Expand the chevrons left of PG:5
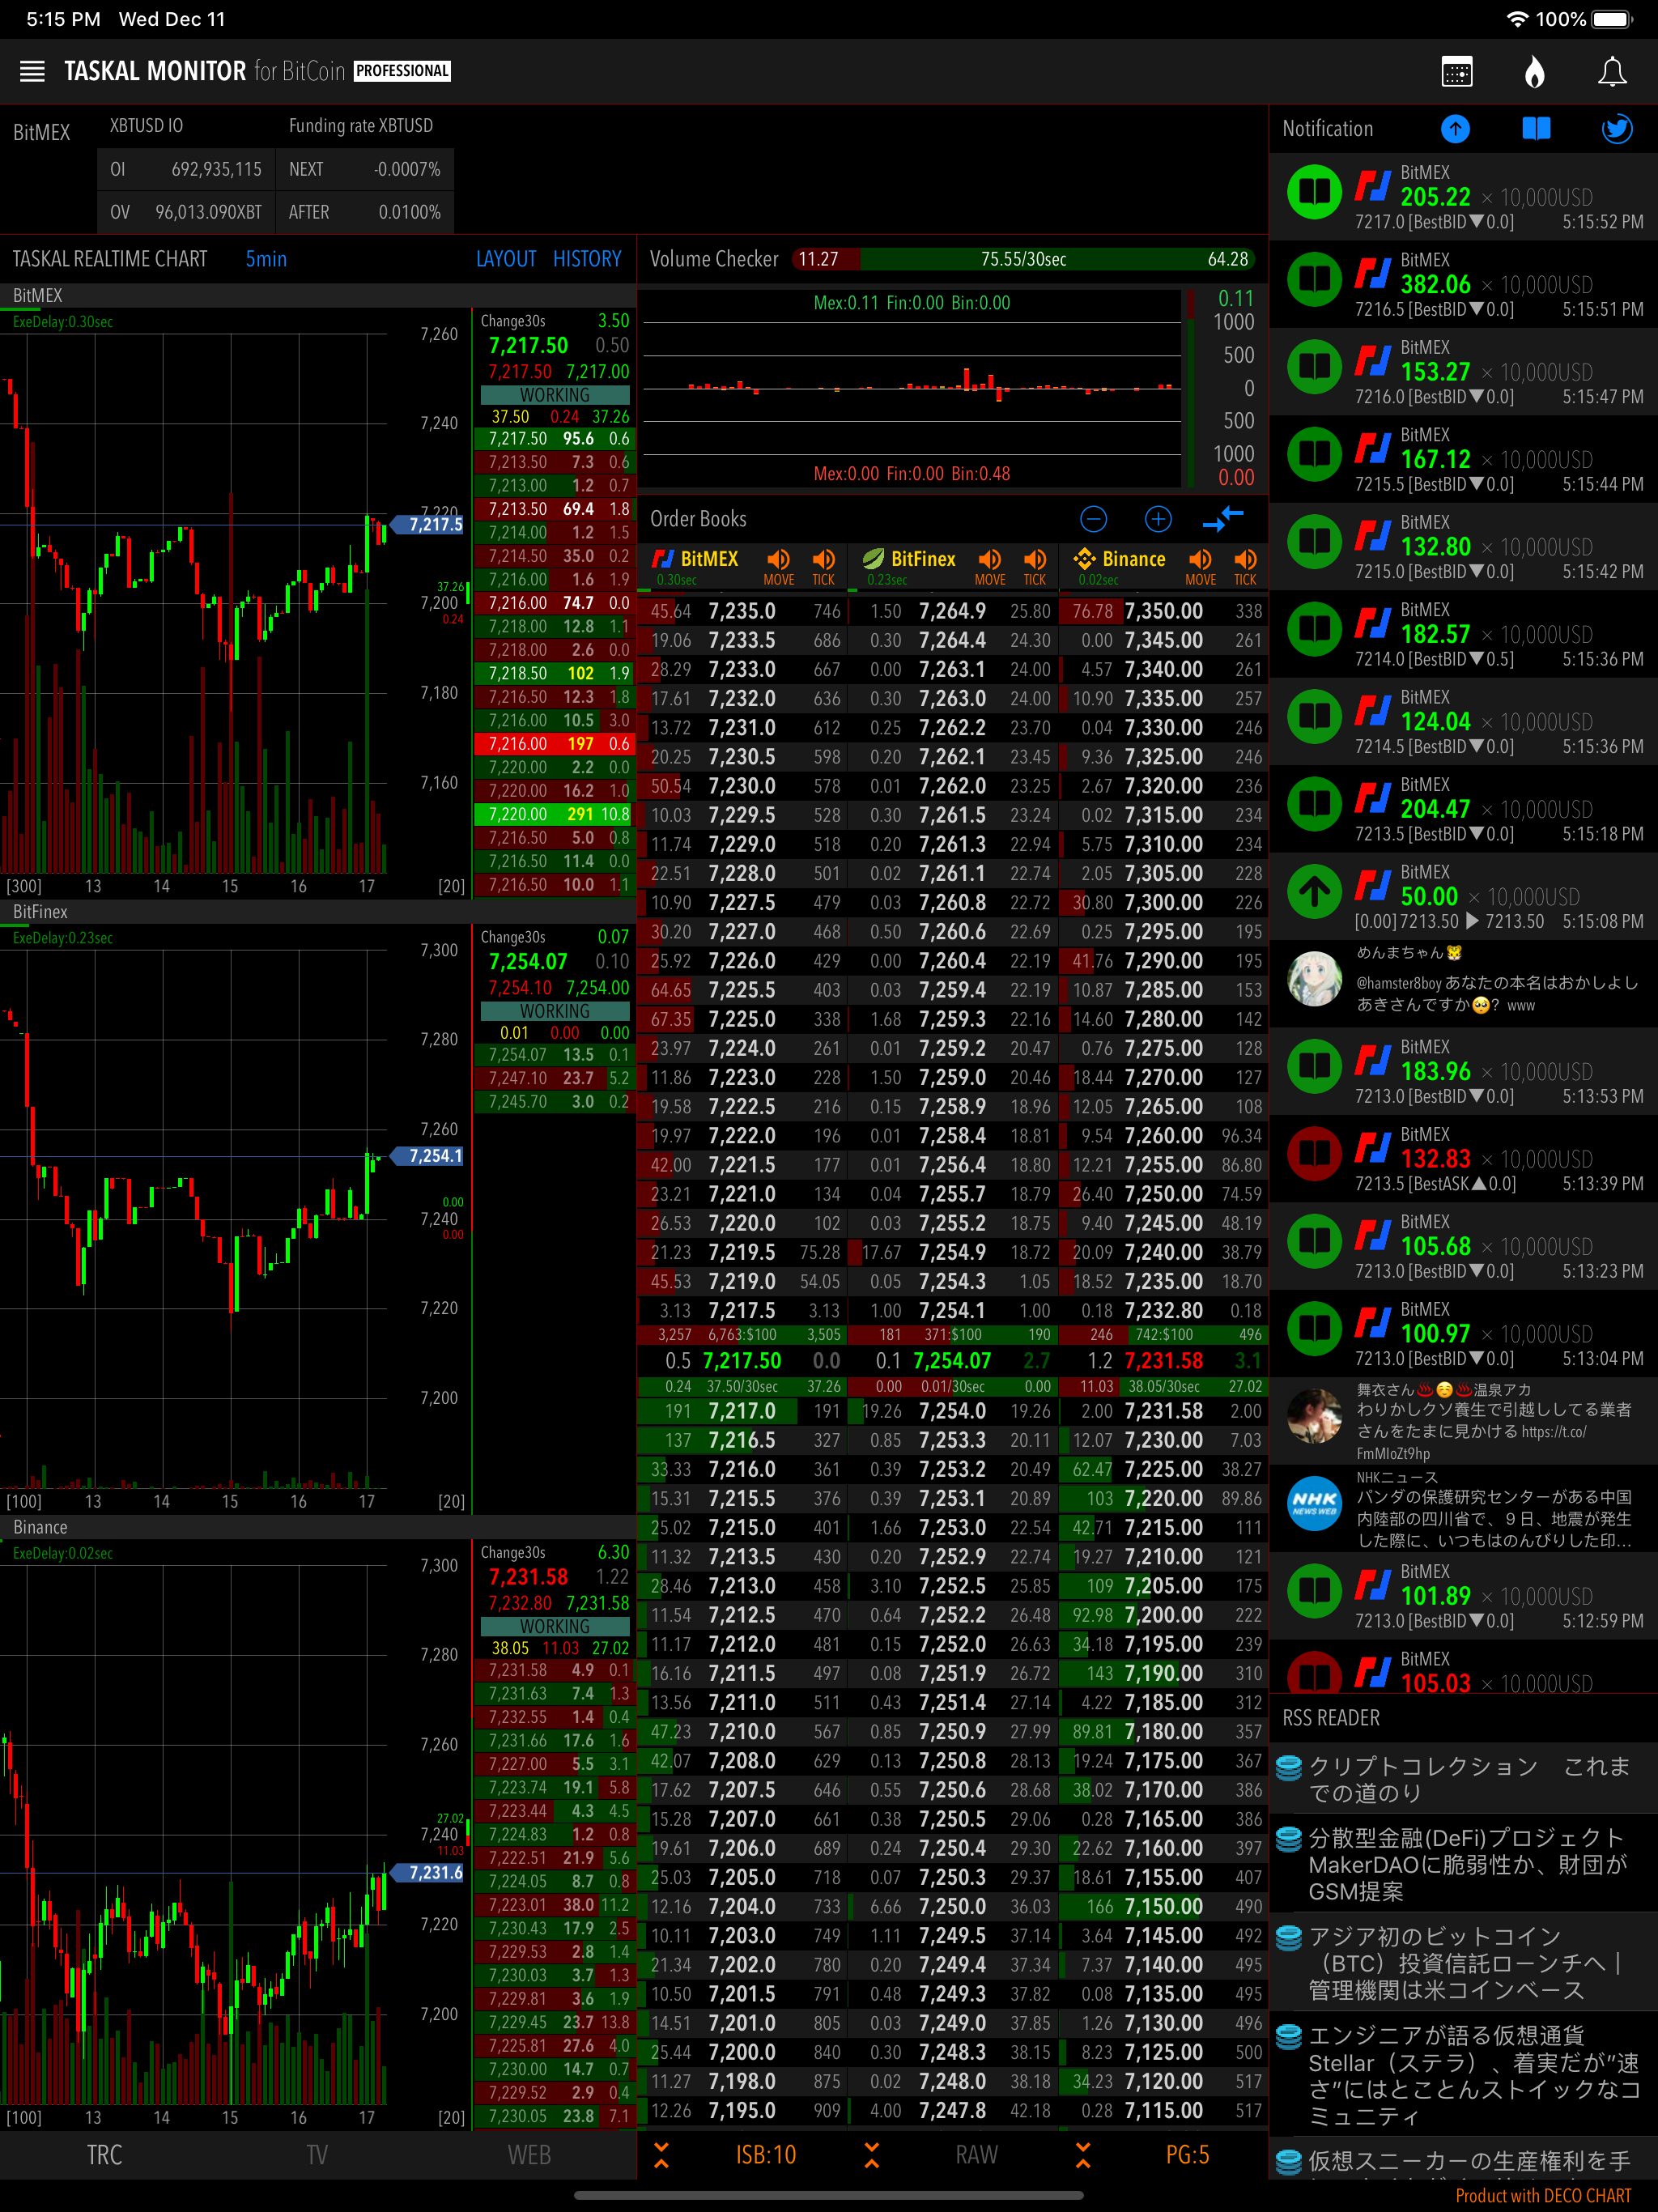1658x2212 pixels. tap(1083, 2155)
